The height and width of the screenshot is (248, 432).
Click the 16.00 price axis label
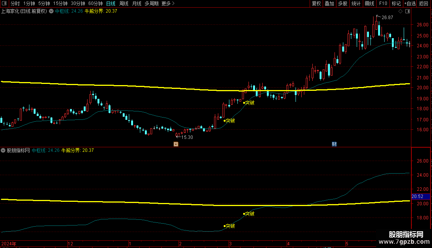coord(422,129)
